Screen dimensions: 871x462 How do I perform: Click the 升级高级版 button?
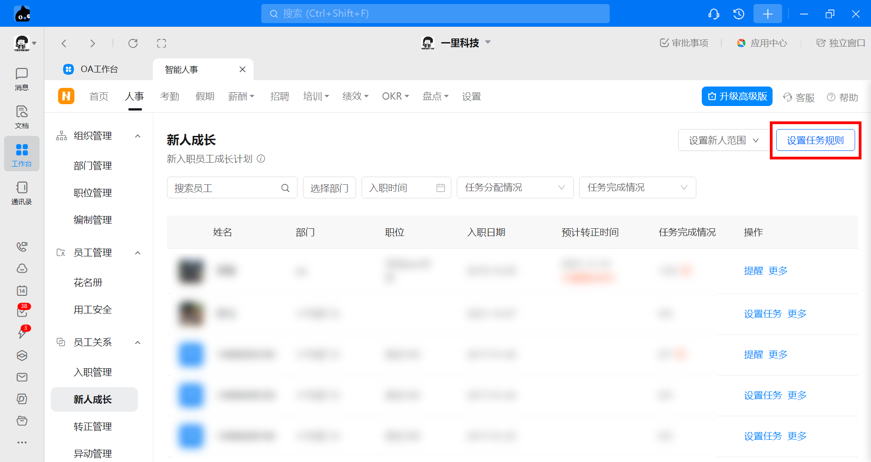point(737,96)
